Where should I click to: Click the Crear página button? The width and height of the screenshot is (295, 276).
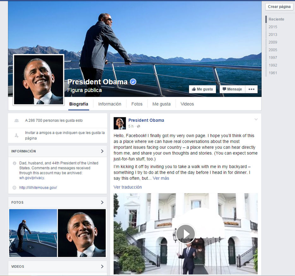[x=279, y=7]
